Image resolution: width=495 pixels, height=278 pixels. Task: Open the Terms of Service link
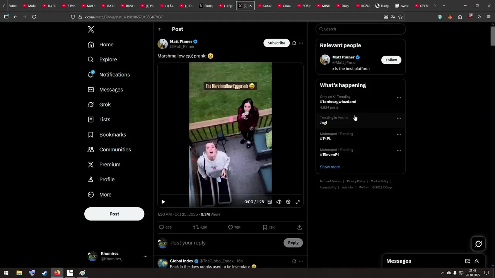click(330, 181)
